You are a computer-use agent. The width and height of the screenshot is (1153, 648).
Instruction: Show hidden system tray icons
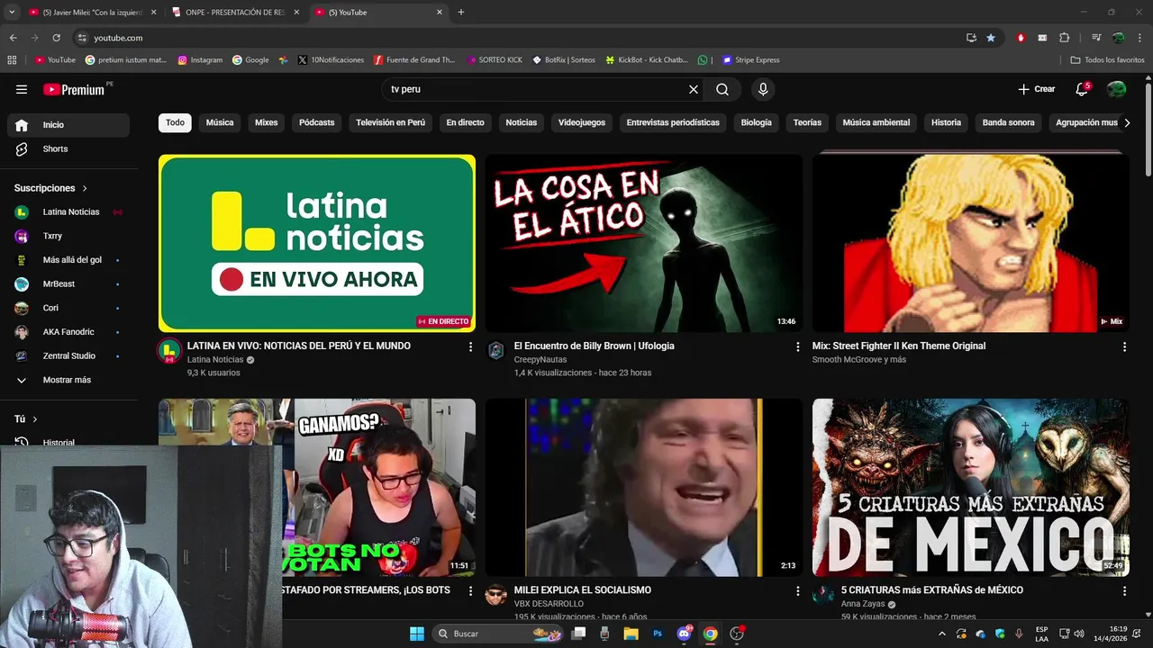[x=942, y=634]
